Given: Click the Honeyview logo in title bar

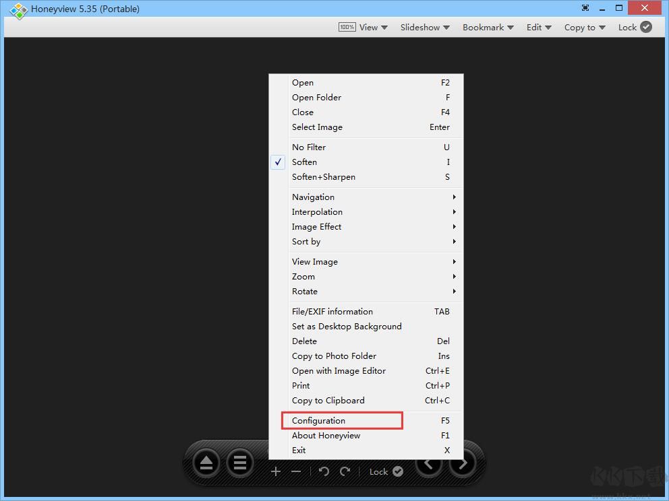Looking at the screenshot, I should click(x=18, y=10).
